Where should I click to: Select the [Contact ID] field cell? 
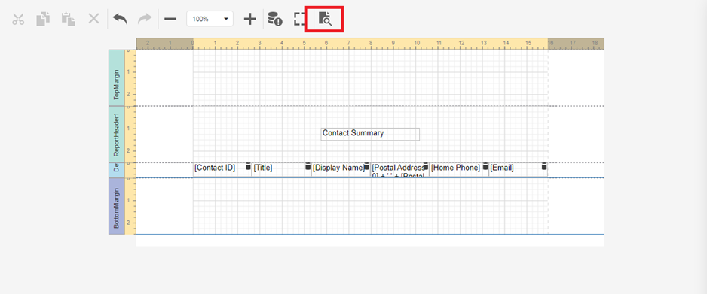(x=222, y=170)
